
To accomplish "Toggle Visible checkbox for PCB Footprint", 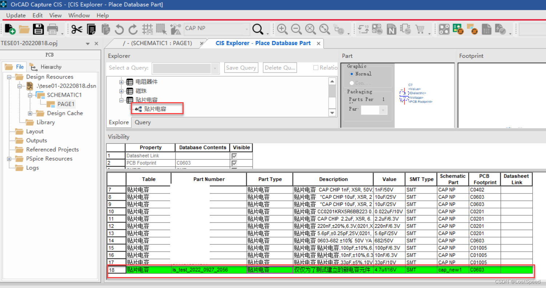I will pos(234,163).
